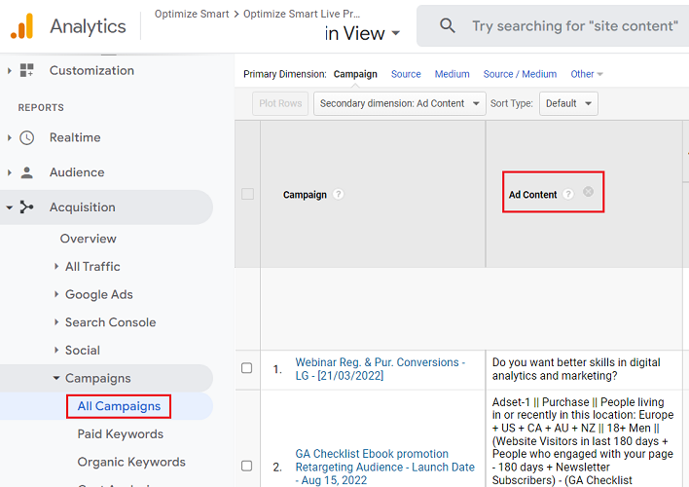This screenshot has width=689, height=487.
Task: Remove Ad Content secondary dimension
Action: [588, 191]
